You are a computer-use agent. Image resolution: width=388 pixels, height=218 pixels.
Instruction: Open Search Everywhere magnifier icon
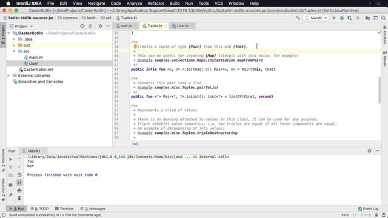[x=383, y=18]
